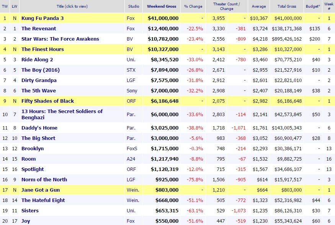
Task: Select $6,186,648 weekend gross cell
Action: click(x=165, y=101)
